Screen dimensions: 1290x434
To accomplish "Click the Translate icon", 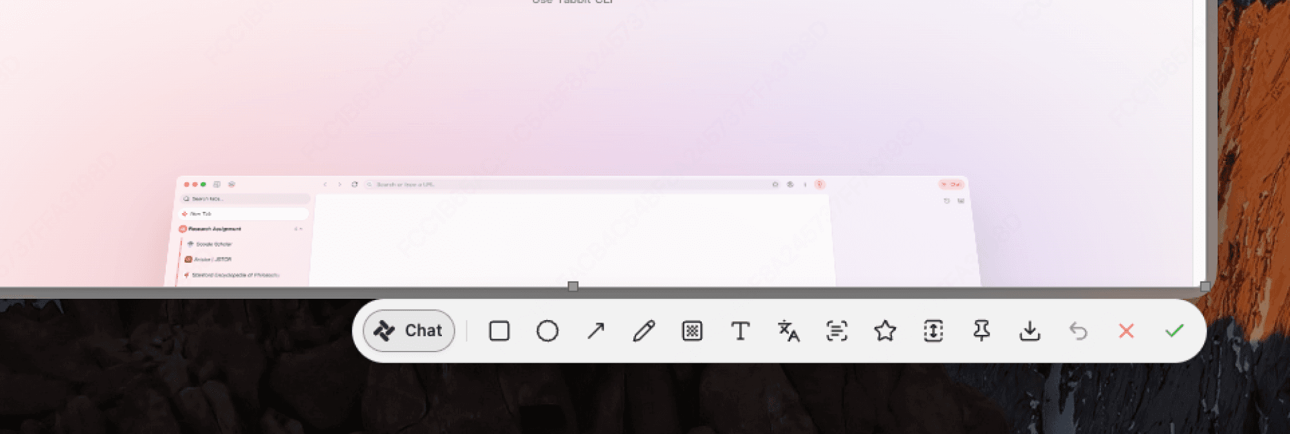I will (x=788, y=331).
